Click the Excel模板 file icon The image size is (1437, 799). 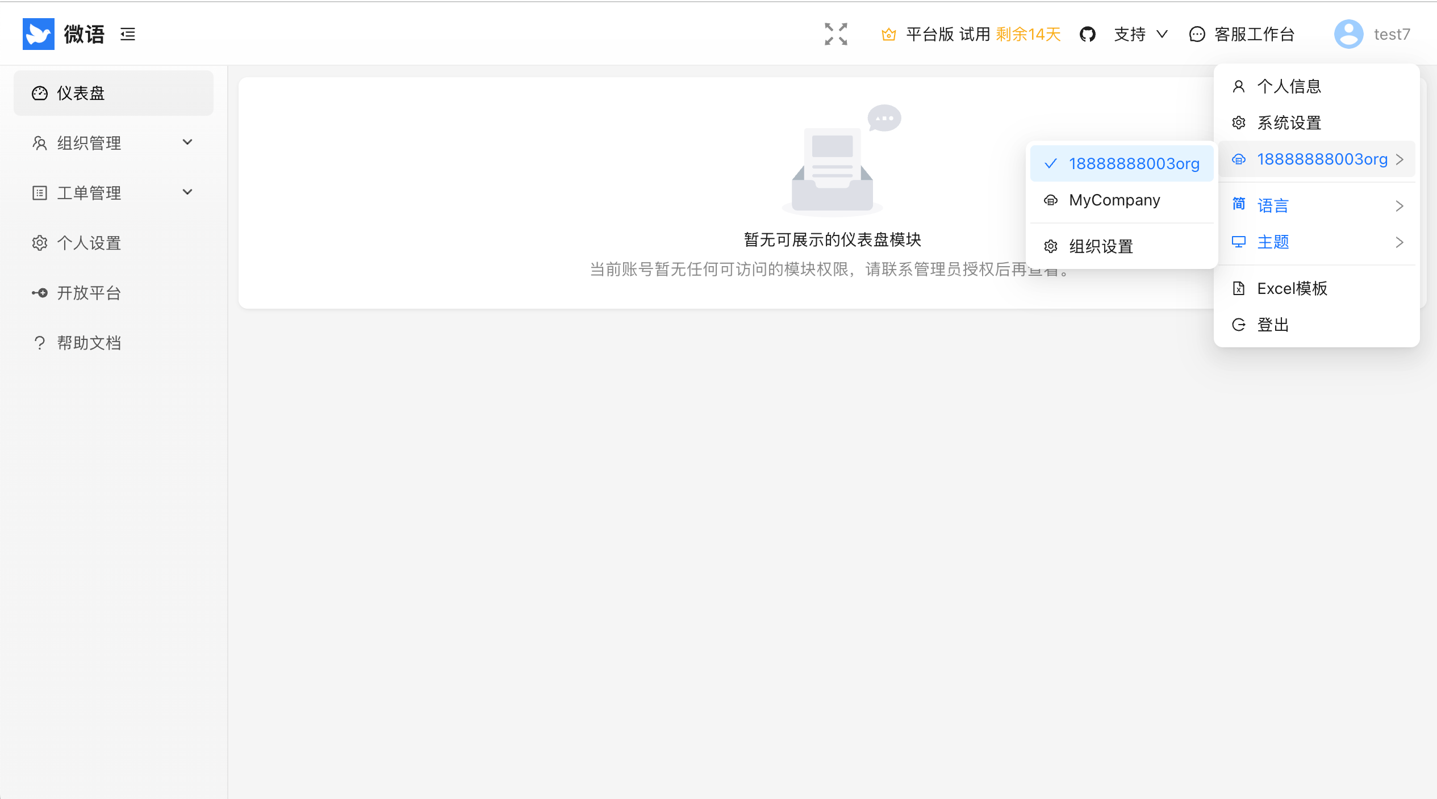(1239, 288)
